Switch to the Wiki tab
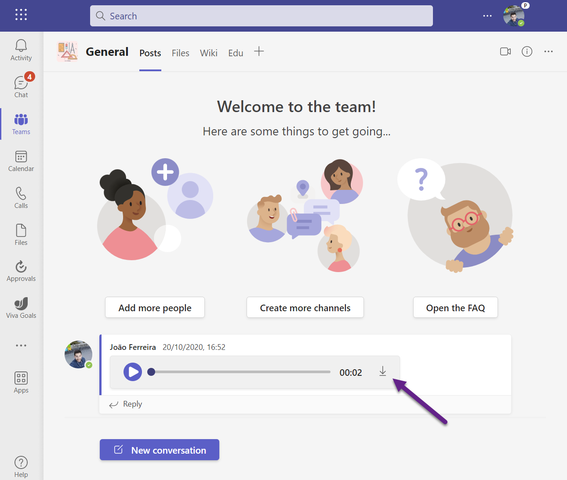567x480 pixels. coord(209,53)
